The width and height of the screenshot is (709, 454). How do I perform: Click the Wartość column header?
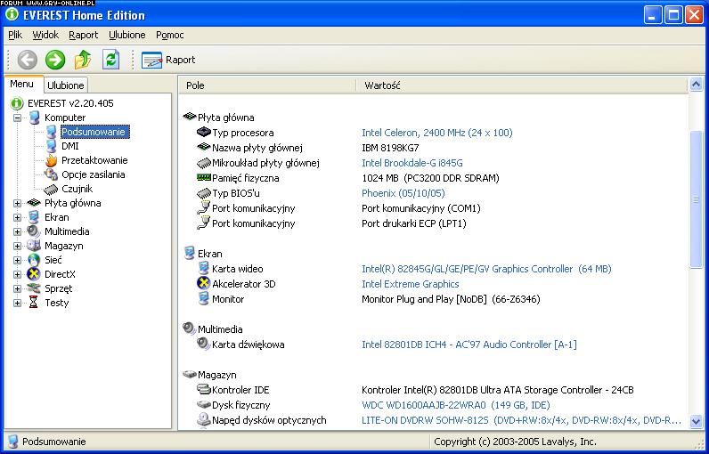coord(383,85)
